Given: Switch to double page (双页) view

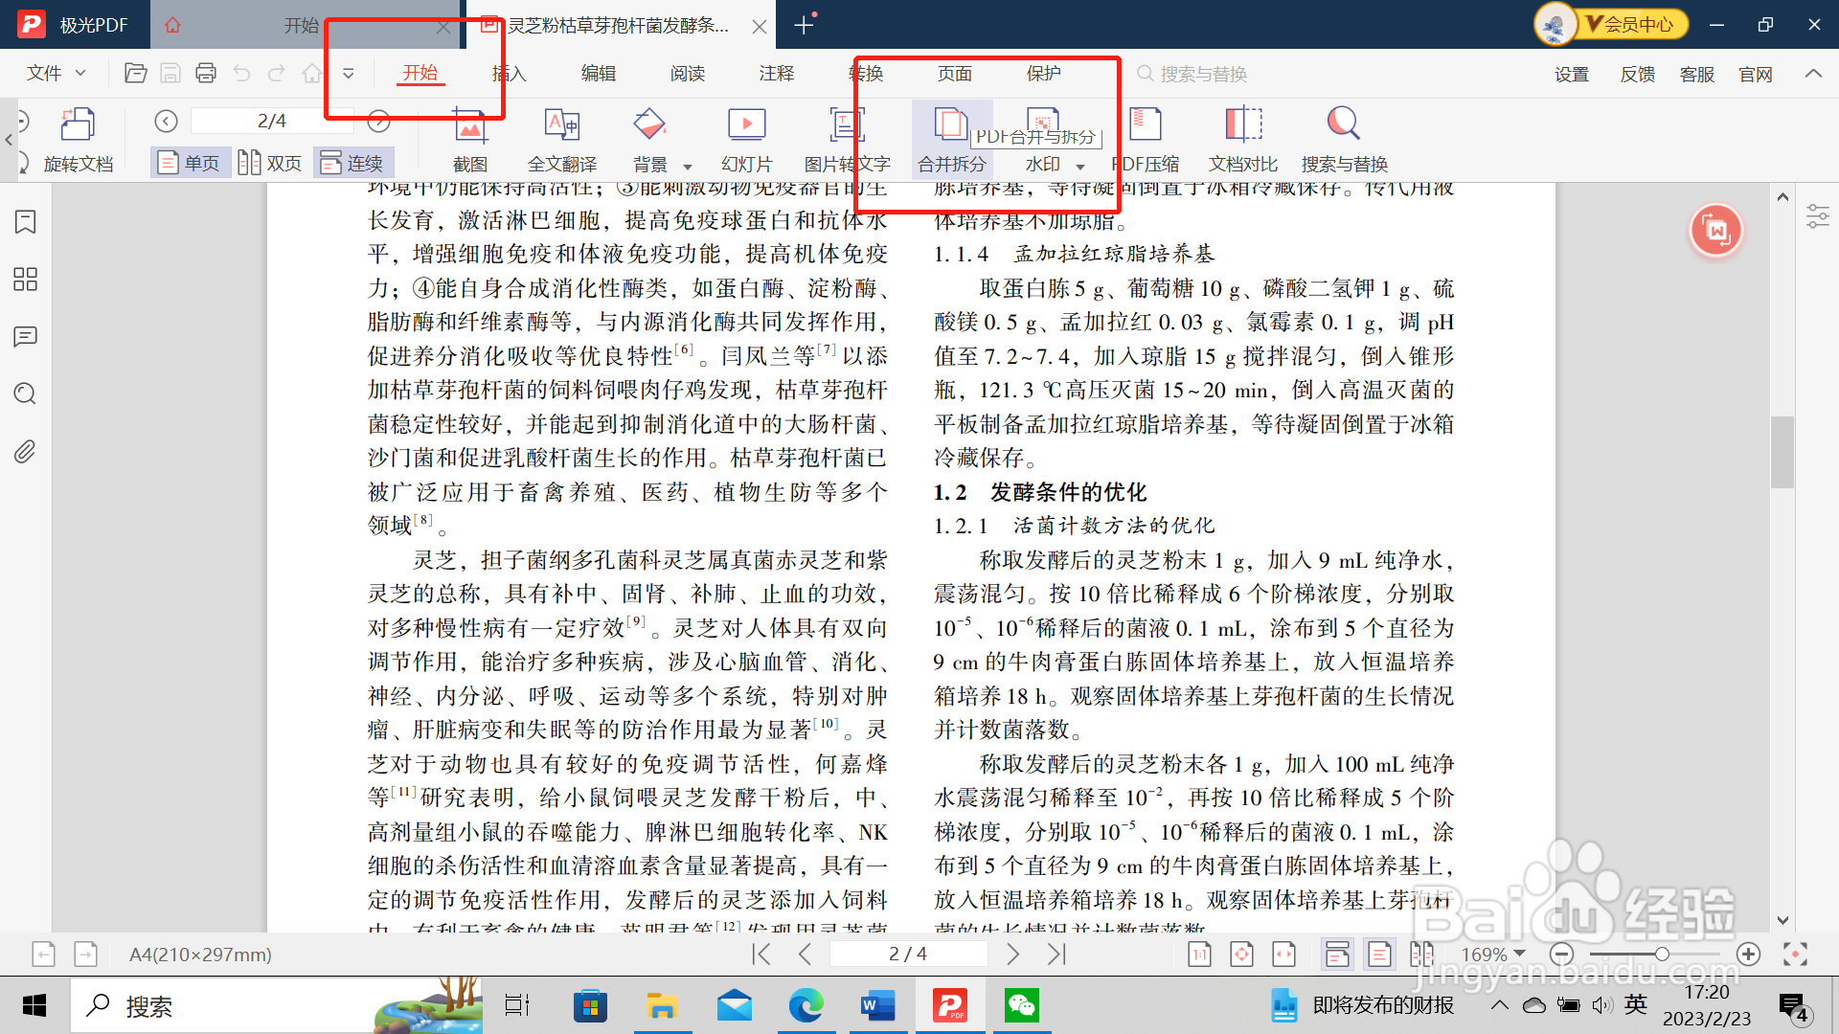Looking at the screenshot, I should [x=271, y=163].
